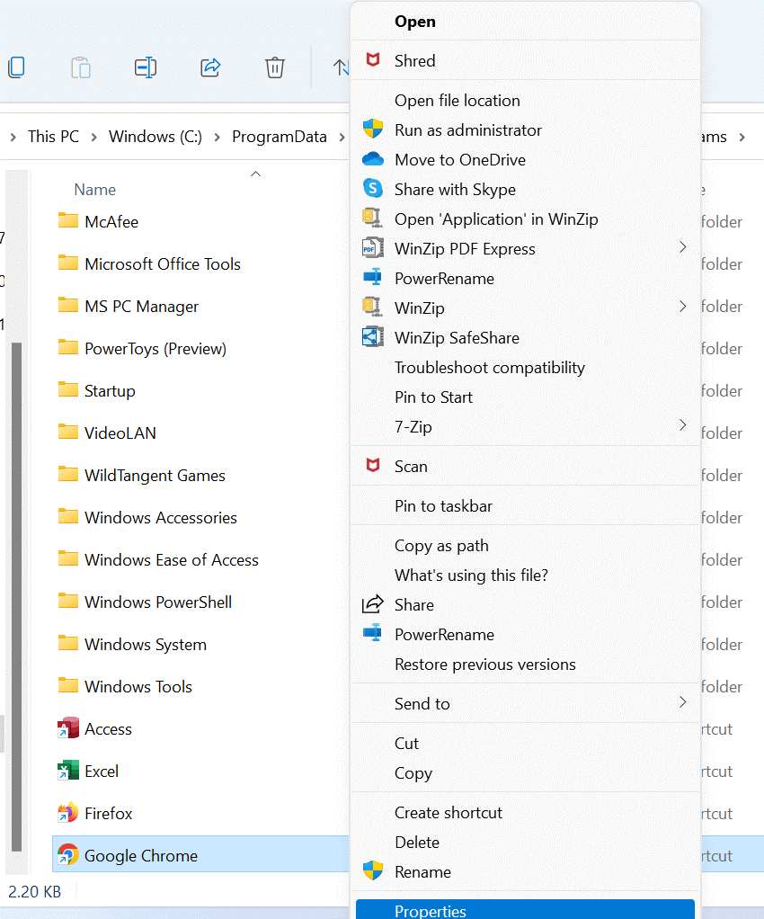Click chevron before This PC in breadcrumb
Viewport: 764px width, 919px height.
(x=13, y=138)
